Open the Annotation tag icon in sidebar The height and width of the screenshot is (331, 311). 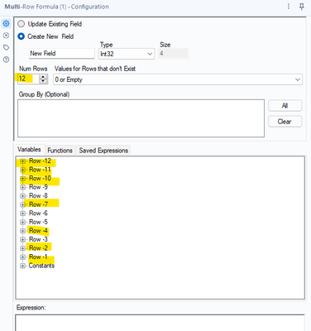(6, 48)
